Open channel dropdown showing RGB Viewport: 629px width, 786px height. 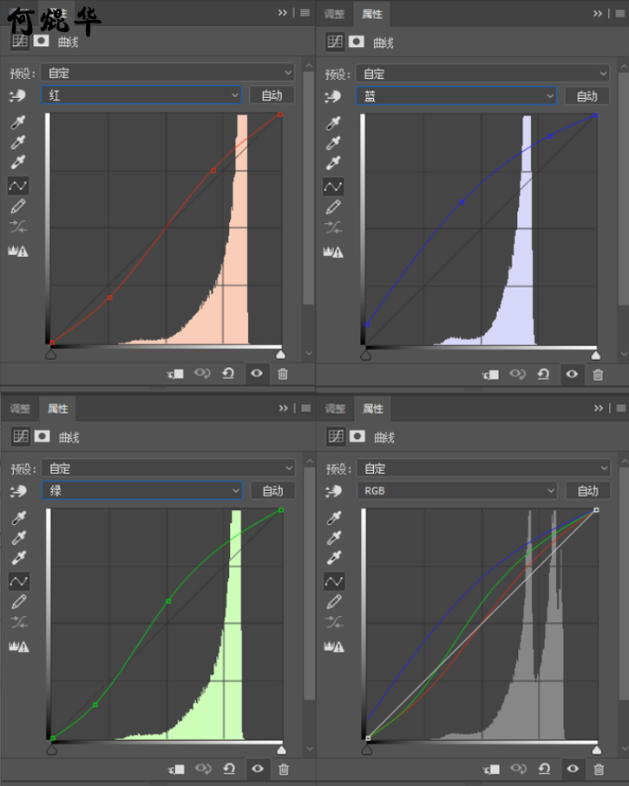click(456, 491)
